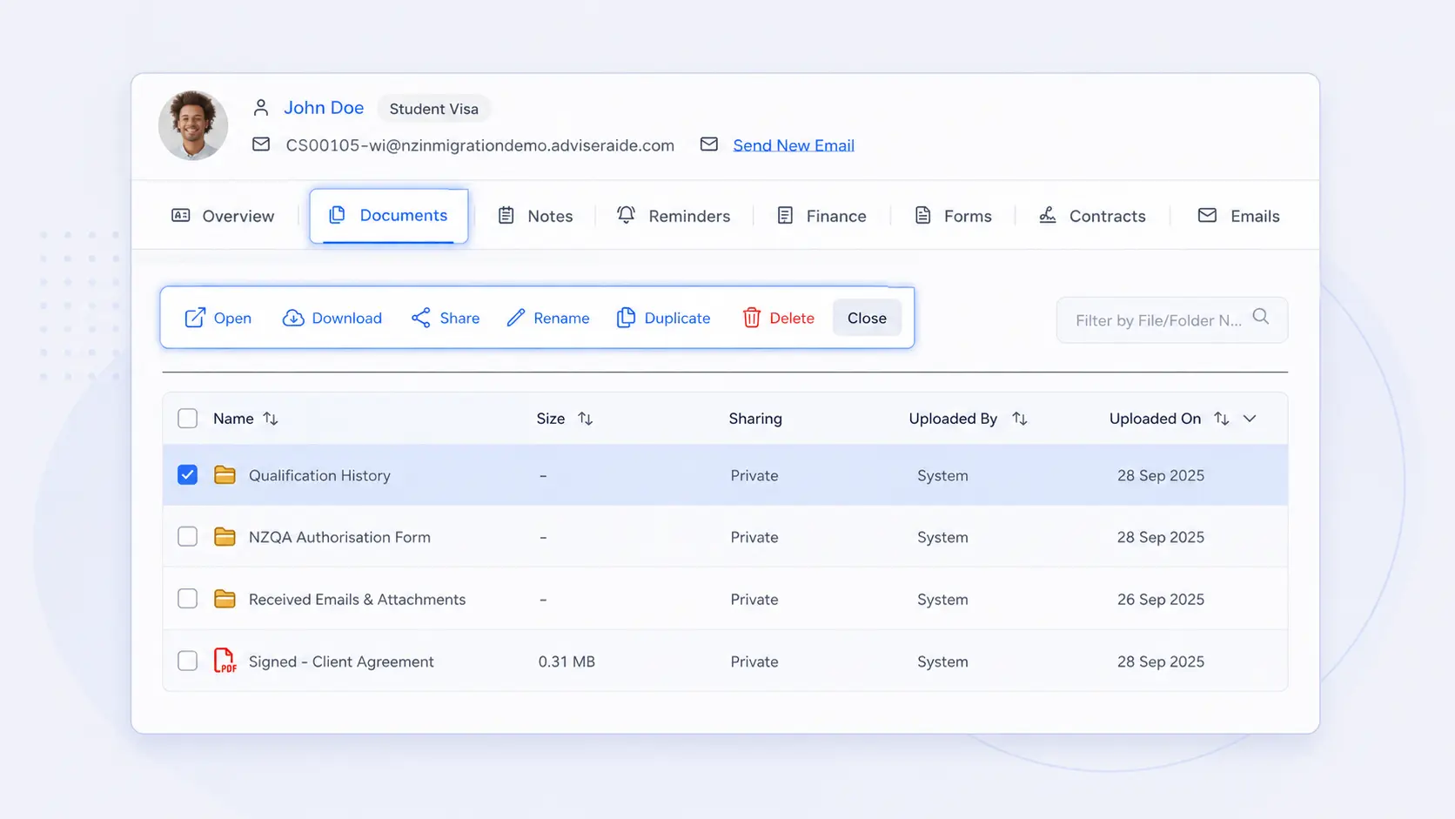Click the Sharing column header
This screenshot has height=819, width=1455.
tap(755, 419)
